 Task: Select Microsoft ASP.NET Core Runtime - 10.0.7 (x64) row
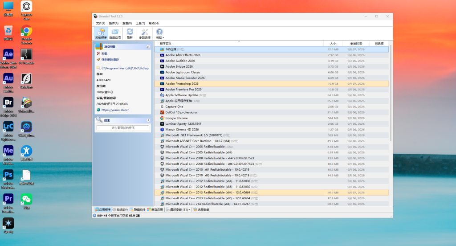pyautogui.click(x=272, y=141)
